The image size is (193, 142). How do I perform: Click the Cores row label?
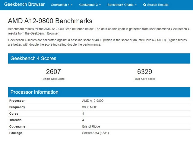[x=14, y=114]
